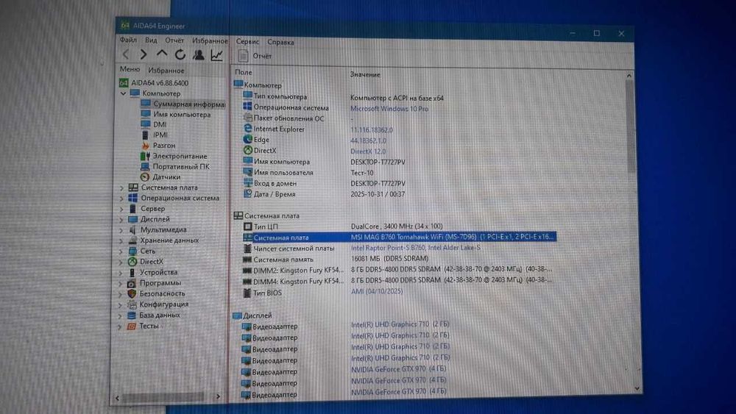The image size is (736, 414).
Task: Click the Программы icon in the tree
Action: click(132, 283)
